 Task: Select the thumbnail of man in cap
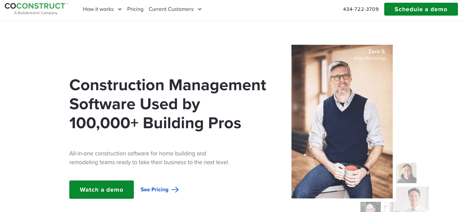coord(406,173)
